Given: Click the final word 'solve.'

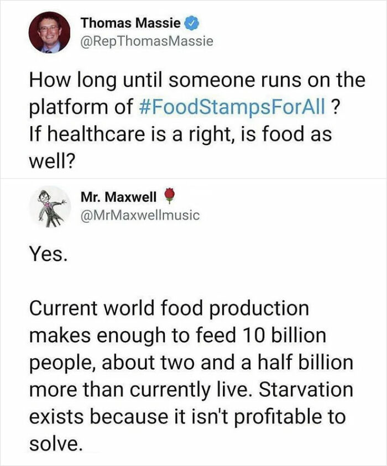Looking at the screenshot, I should [56, 443].
